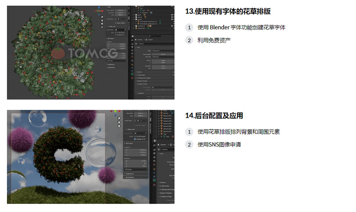Click eyedropper beside Lock to Object, top screenshot

pos(125,30)
